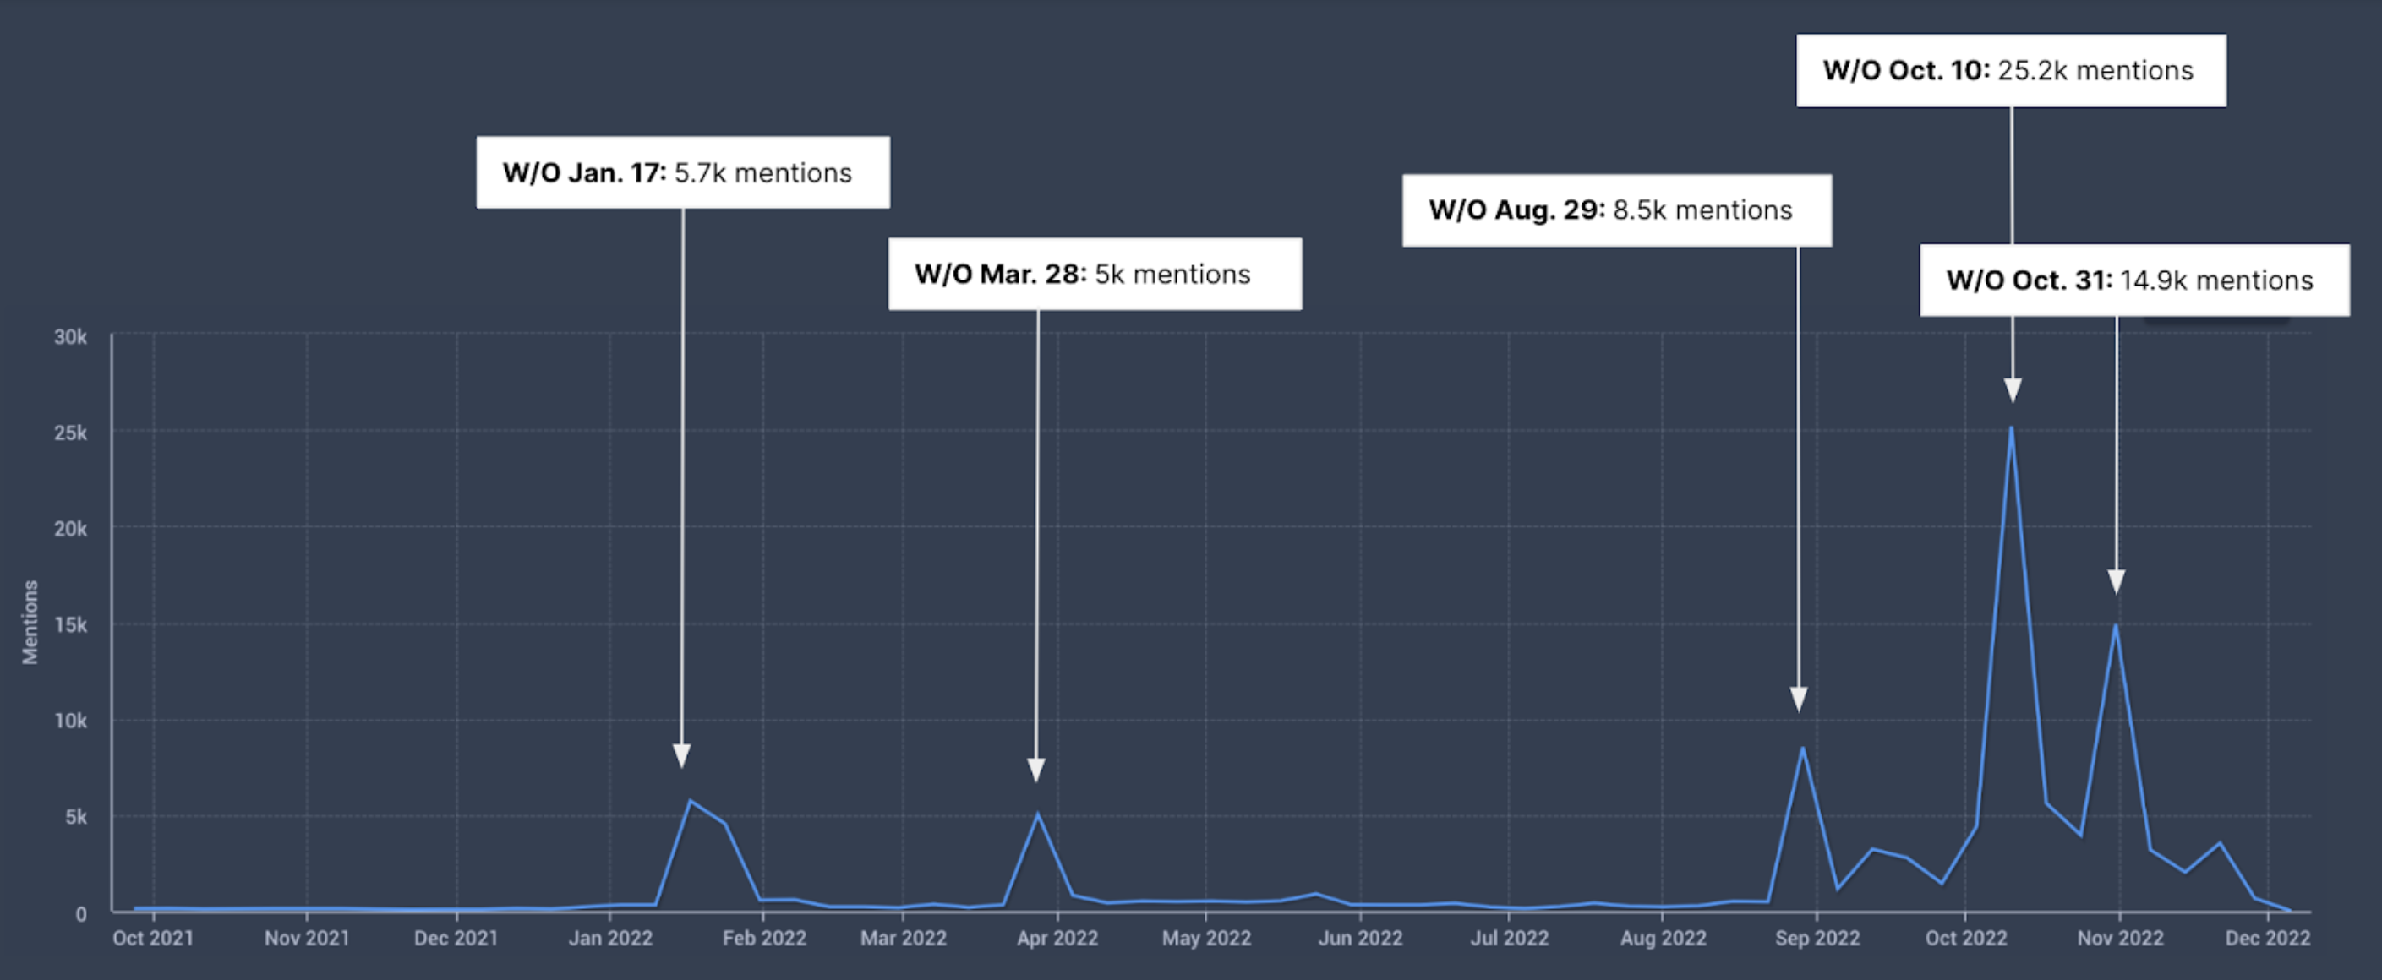The width and height of the screenshot is (2382, 980).
Task: Select the W/O Mar. 28 5k mentions label
Action: click(1095, 274)
